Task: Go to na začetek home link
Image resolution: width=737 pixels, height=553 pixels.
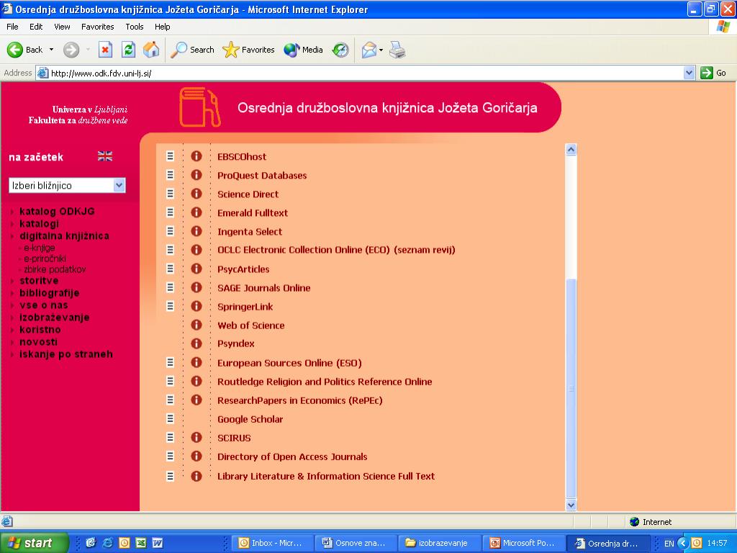Action: click(36, 157)
